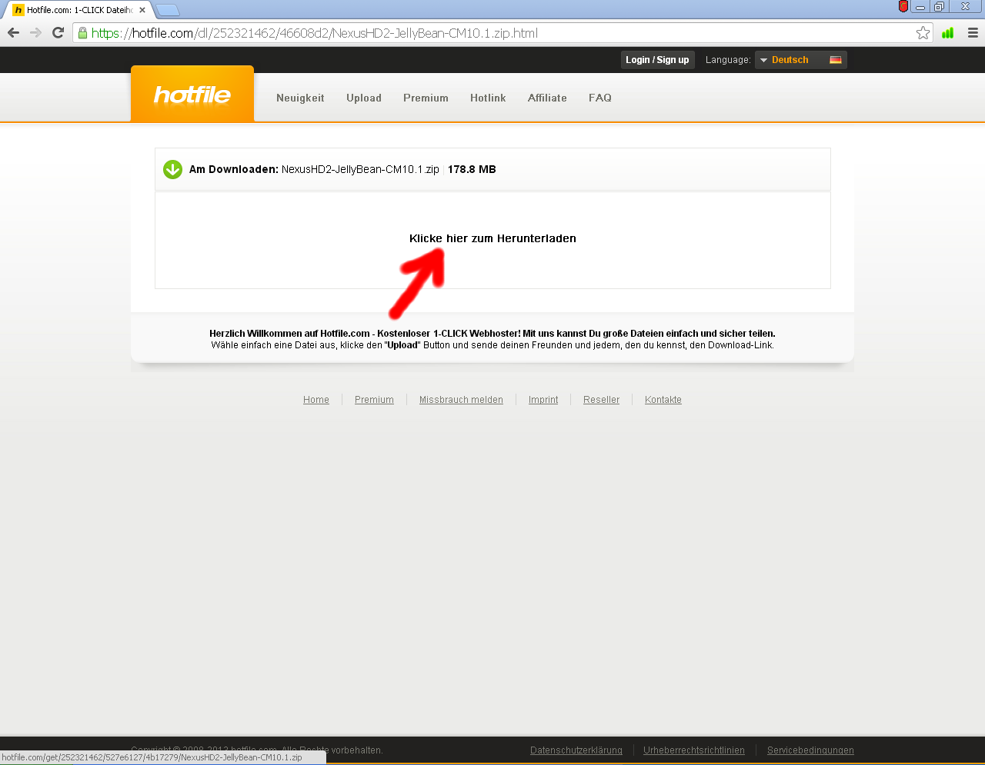Click the green signal bars extension icon
The image size is (985, 765).
coord(948,33)
